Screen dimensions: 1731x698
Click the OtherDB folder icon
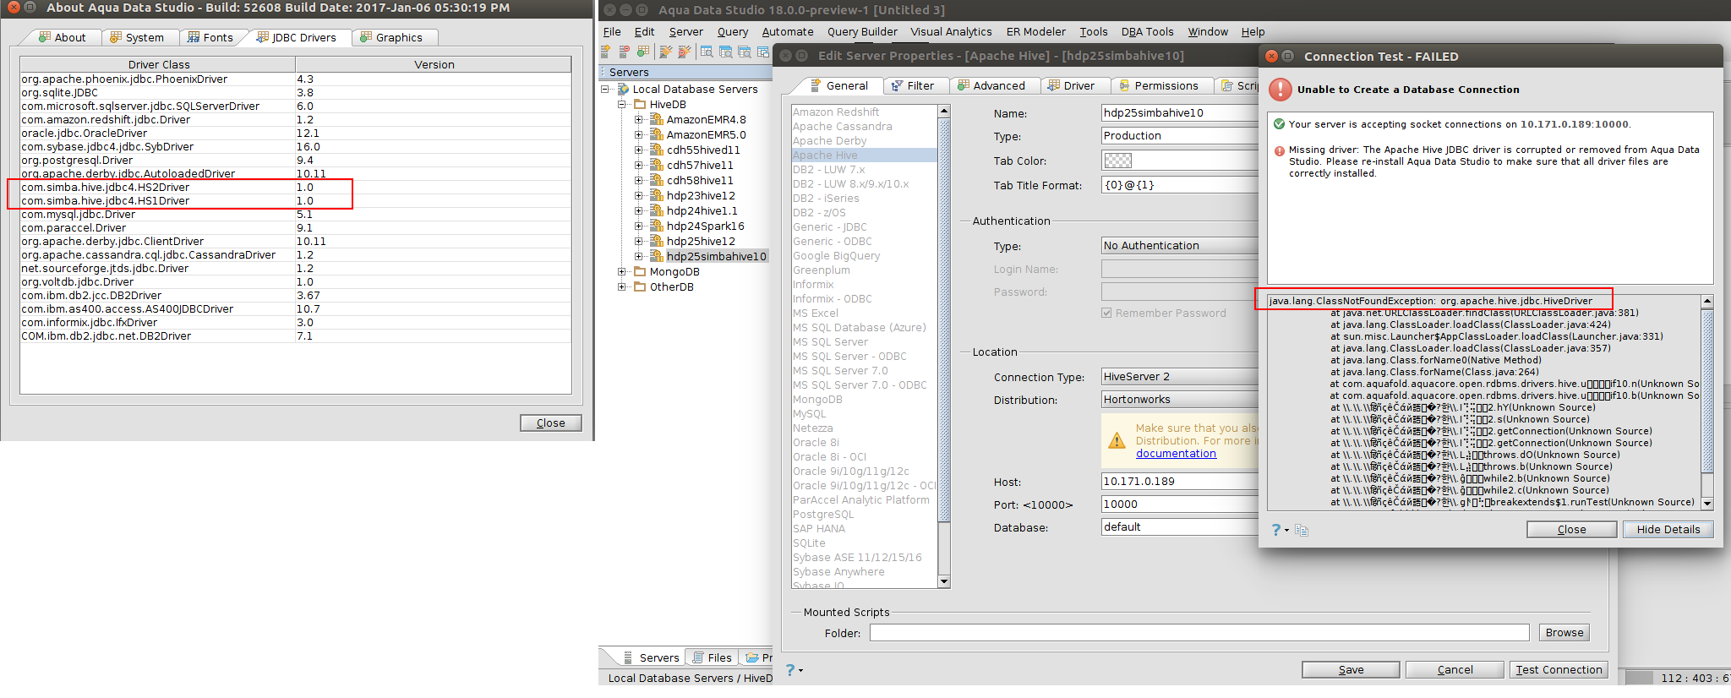click(640, 286)
